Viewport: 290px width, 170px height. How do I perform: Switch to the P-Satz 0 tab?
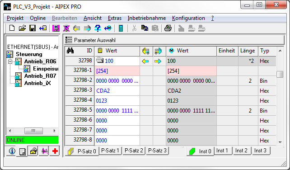pyautogui.click(x=82, y=151)
